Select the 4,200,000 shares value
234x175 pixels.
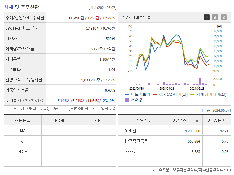193,131
